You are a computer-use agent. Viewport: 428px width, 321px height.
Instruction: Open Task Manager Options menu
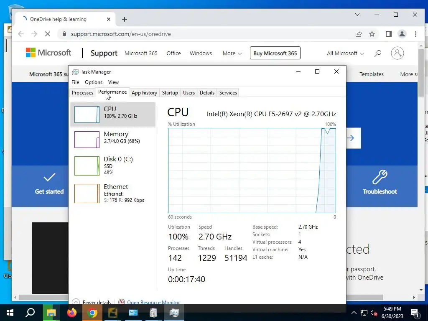pos(94,82)
